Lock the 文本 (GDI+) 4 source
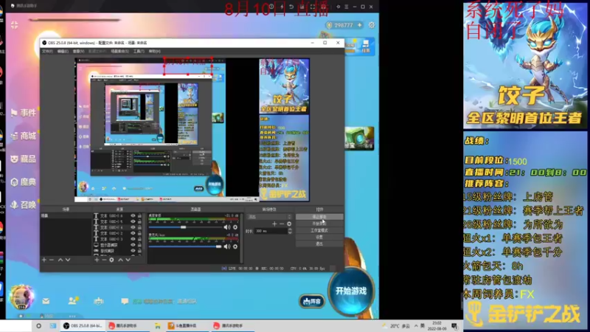The image size is (590, 332). point(139,227)
